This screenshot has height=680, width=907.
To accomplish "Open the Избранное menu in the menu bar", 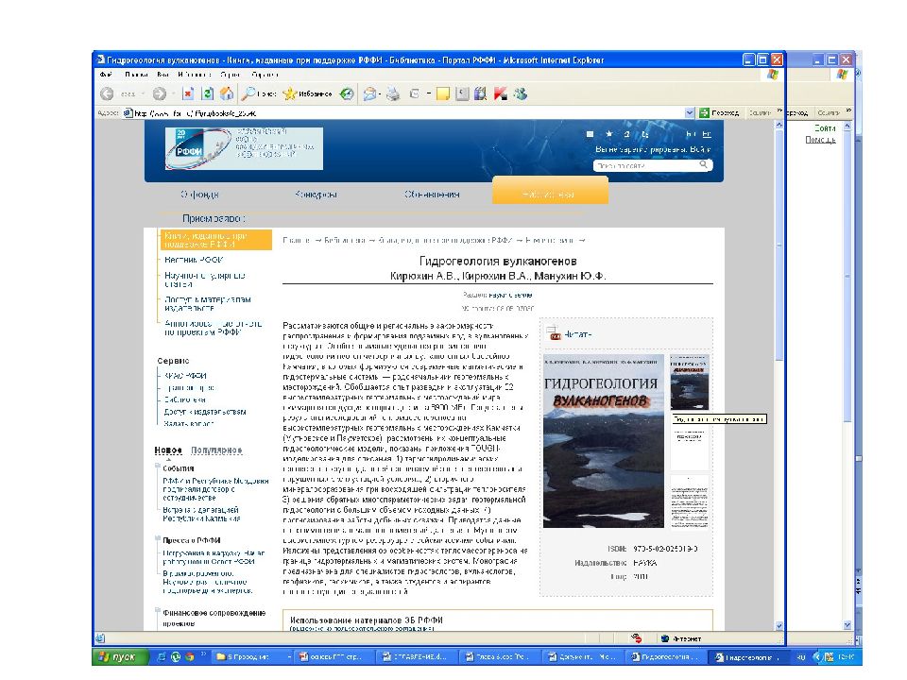I will click(x=195, y=75).
